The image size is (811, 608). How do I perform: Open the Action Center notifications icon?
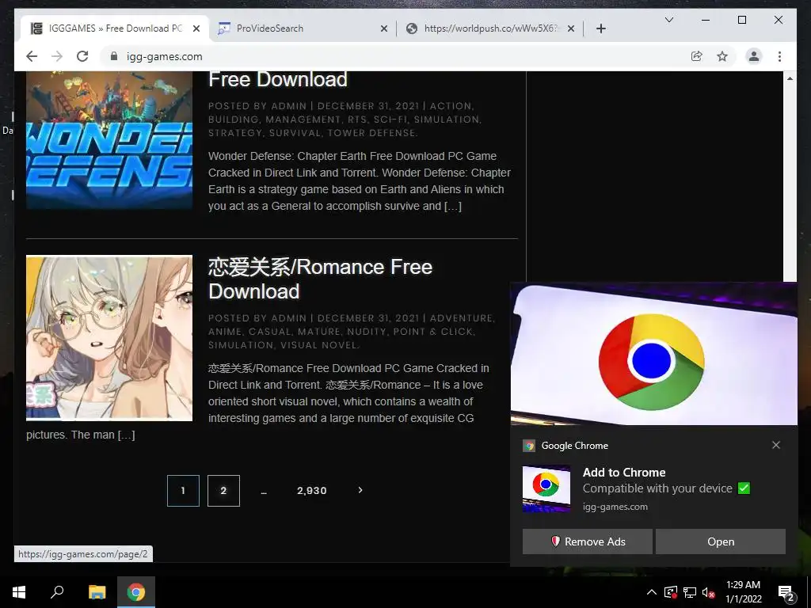(786, 592)
